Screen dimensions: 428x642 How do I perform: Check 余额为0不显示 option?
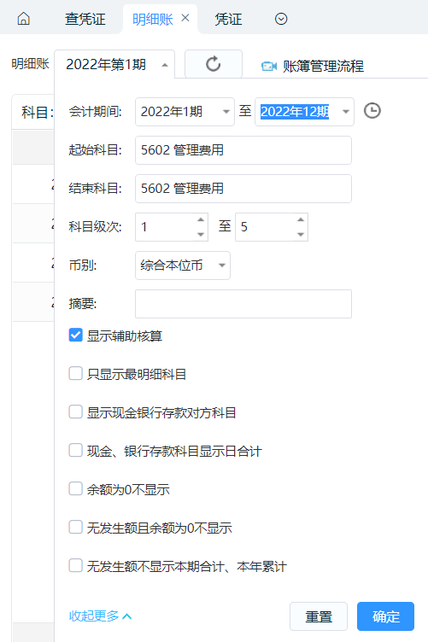76,489
